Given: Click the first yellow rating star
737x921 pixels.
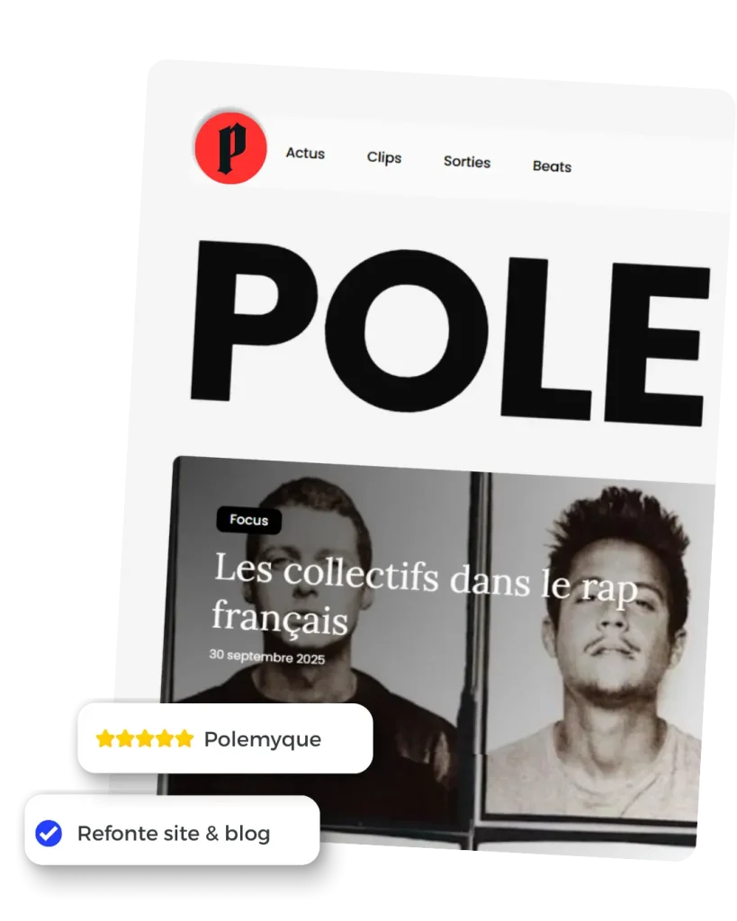Looking at the screenshot, I should (105, 738).
